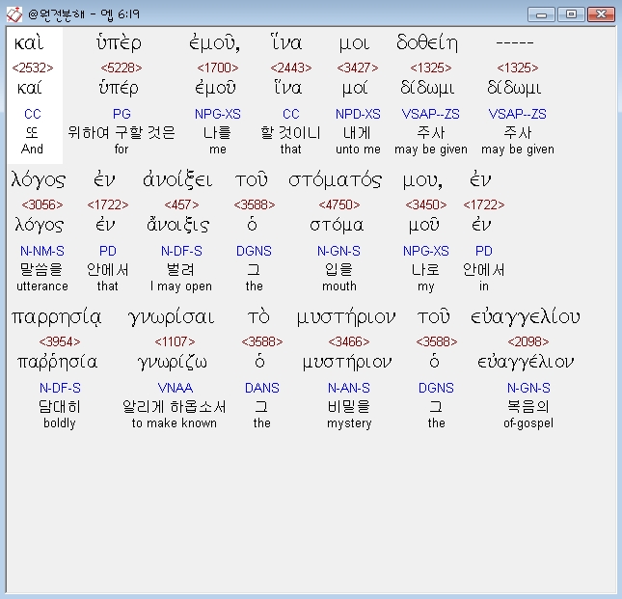Click the Korean gloss 비밀을

349,407
